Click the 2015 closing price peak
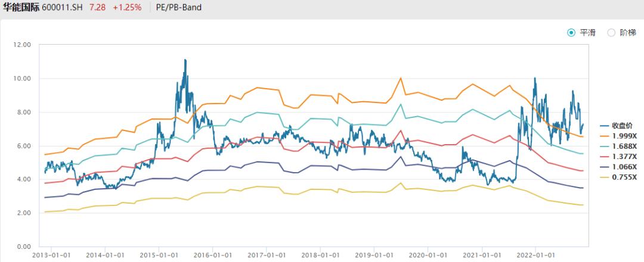The height and width of the screenshot is (262, 644). (x=185, y=60)
